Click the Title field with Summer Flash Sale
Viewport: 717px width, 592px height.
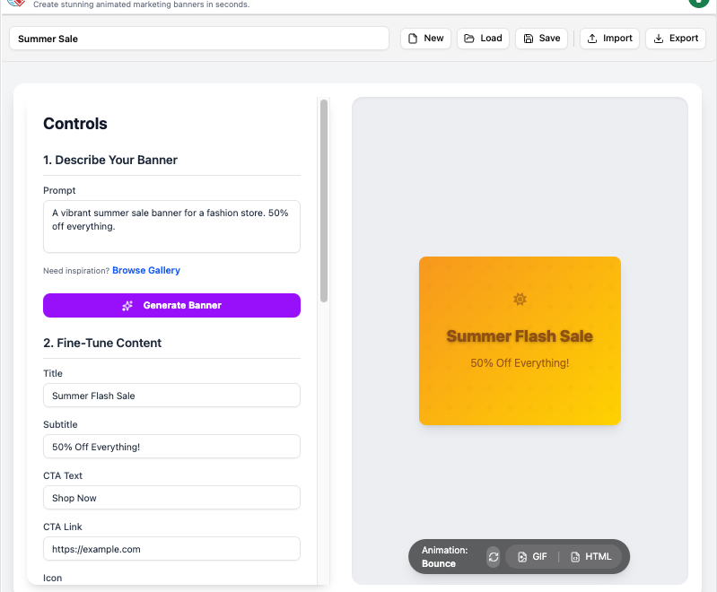point(171,396)
